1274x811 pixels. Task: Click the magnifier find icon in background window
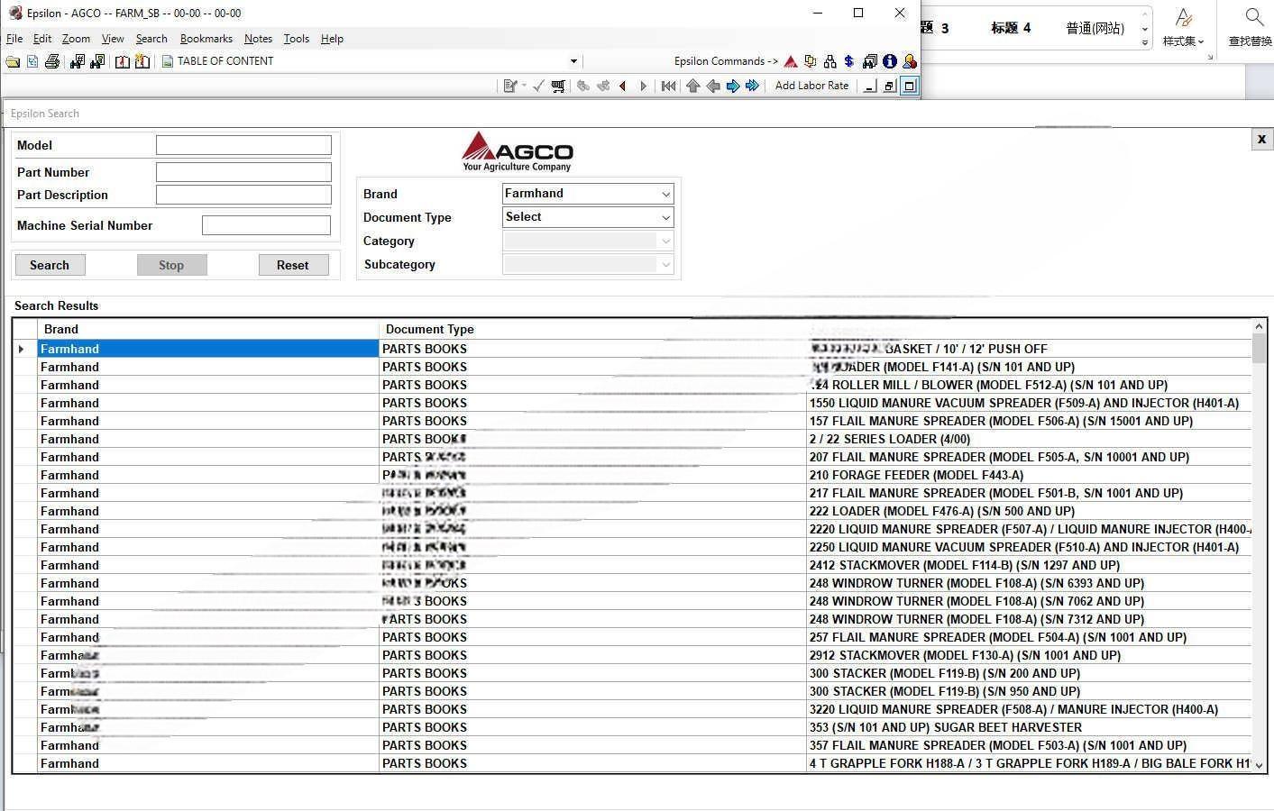(1253, 17)
